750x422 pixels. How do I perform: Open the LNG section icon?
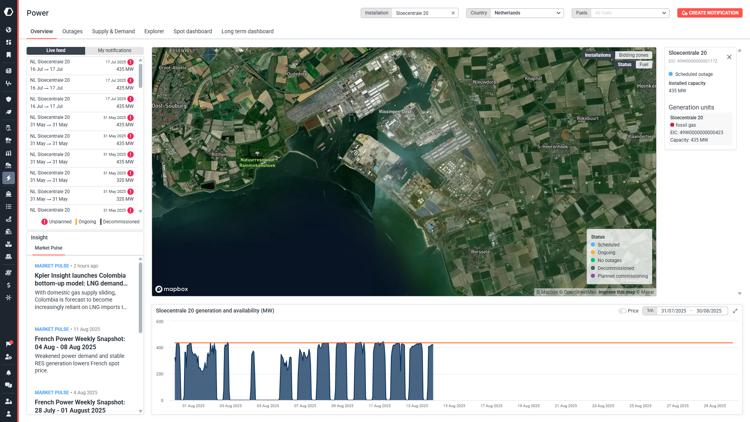point(9,166)
